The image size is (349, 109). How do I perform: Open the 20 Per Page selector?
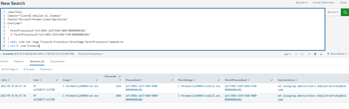(x=9, y=69)
